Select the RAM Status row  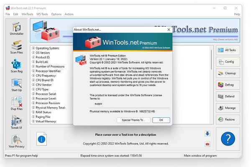pos(41,112)
